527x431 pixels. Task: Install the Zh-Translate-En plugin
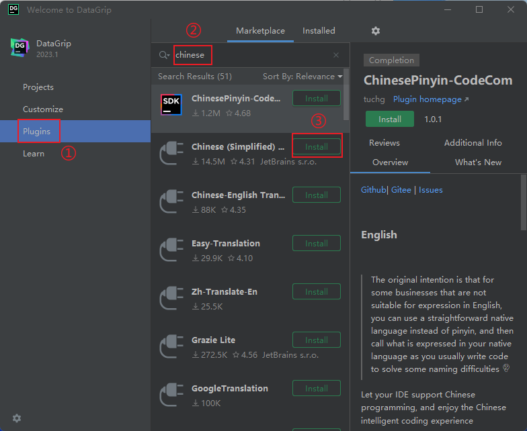(x=316, y=291)
